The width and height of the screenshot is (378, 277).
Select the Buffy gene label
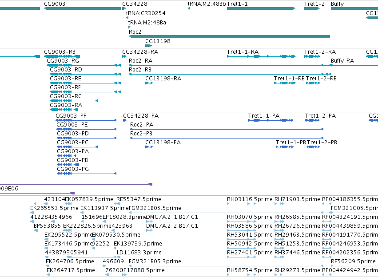pos(337,4)
